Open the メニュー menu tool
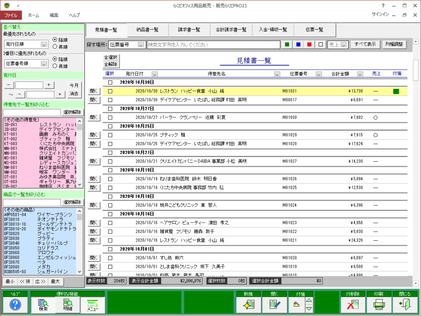The height and width of the screenshot is (316, 421). point(93,305)
